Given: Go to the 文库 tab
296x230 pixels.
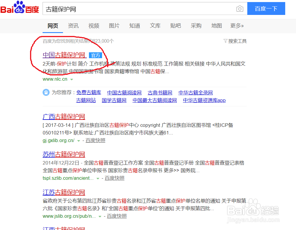Looking at the screenshot, I should point(155,26).
